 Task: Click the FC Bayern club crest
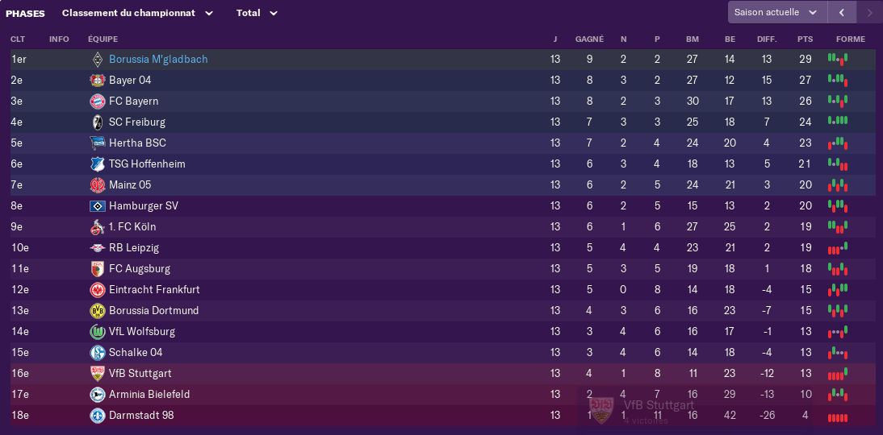coord(98,101)
